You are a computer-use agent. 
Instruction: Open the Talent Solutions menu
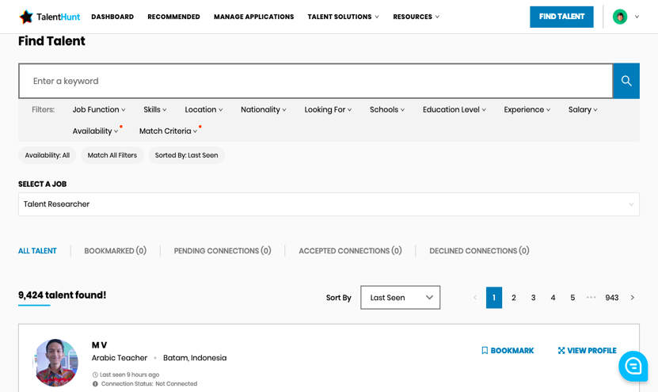[343, 17]
